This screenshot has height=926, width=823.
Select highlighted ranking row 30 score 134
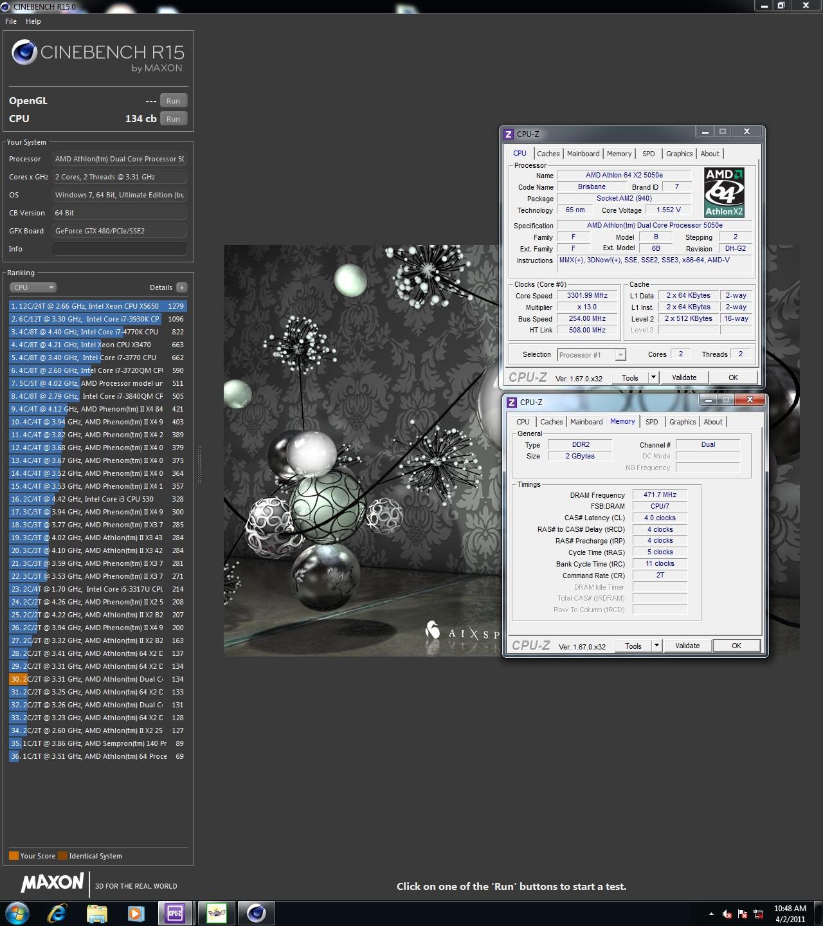(98, 679)
